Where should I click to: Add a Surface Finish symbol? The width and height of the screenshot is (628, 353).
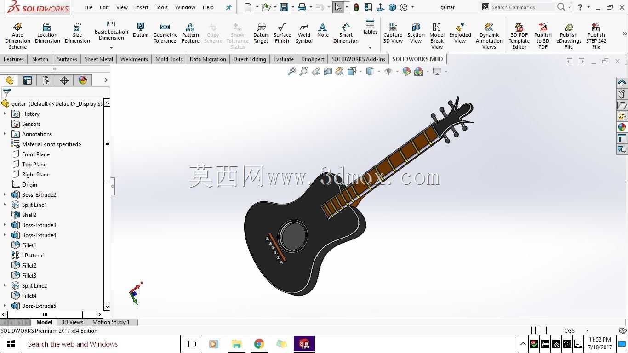(x=282, y=33)
